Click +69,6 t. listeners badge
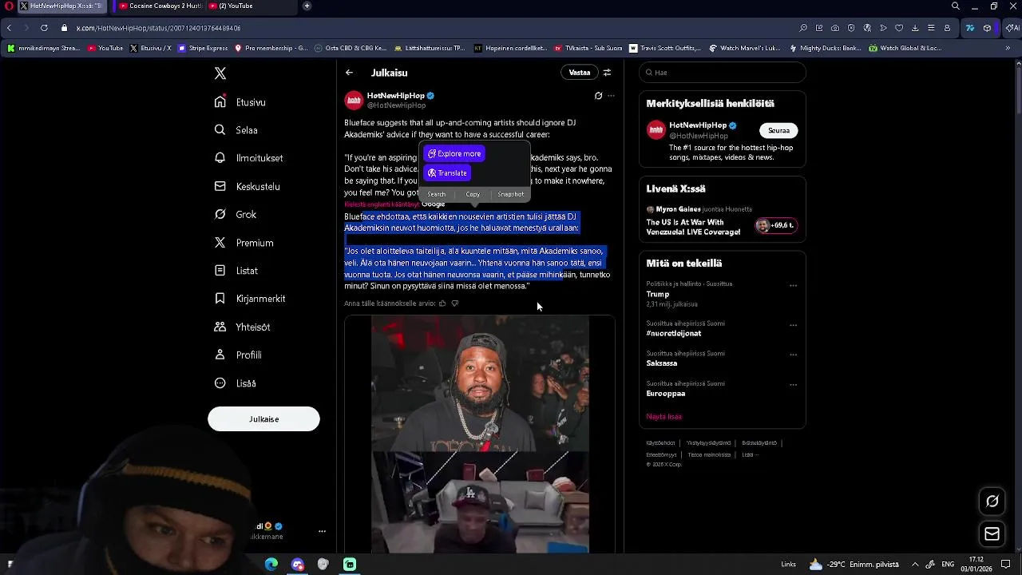1022x575 pixels. click(x=774, y=225)
